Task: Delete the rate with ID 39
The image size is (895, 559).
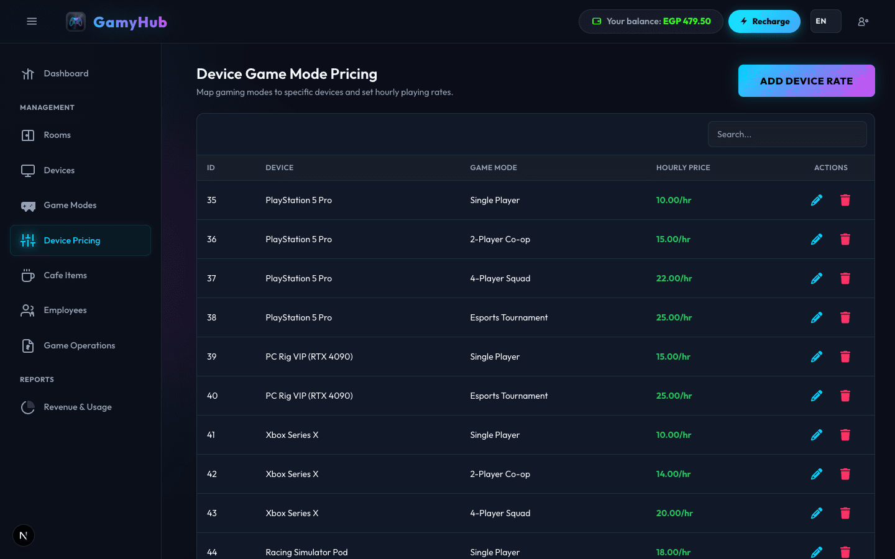Action: click(x=845, y=357)
